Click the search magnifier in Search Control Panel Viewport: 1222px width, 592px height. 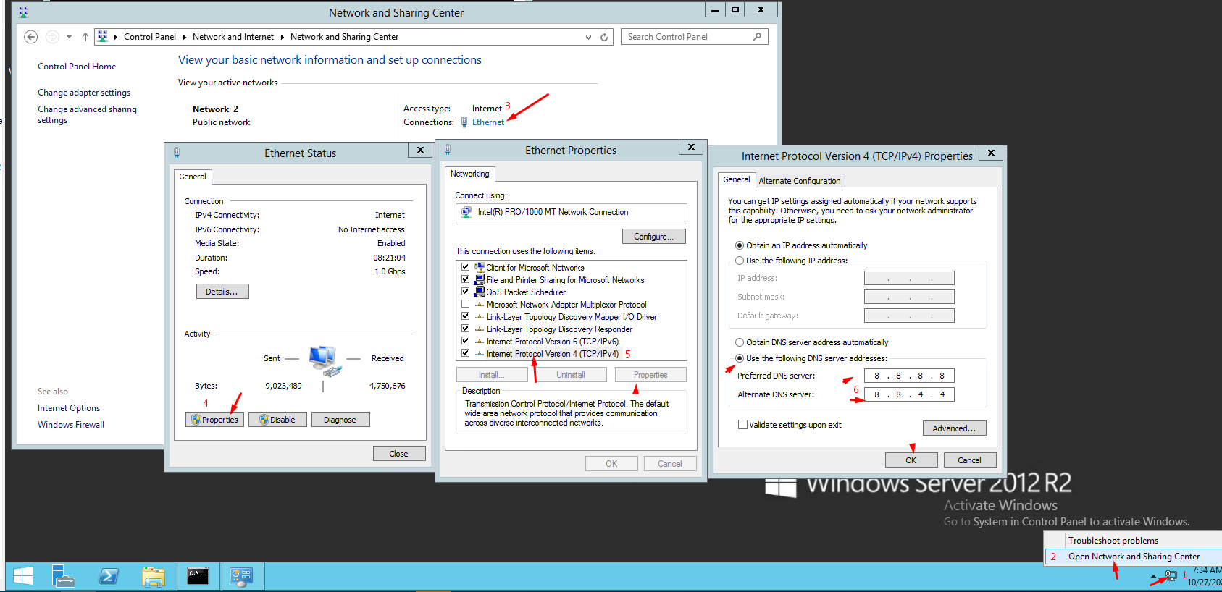(757, 37)
